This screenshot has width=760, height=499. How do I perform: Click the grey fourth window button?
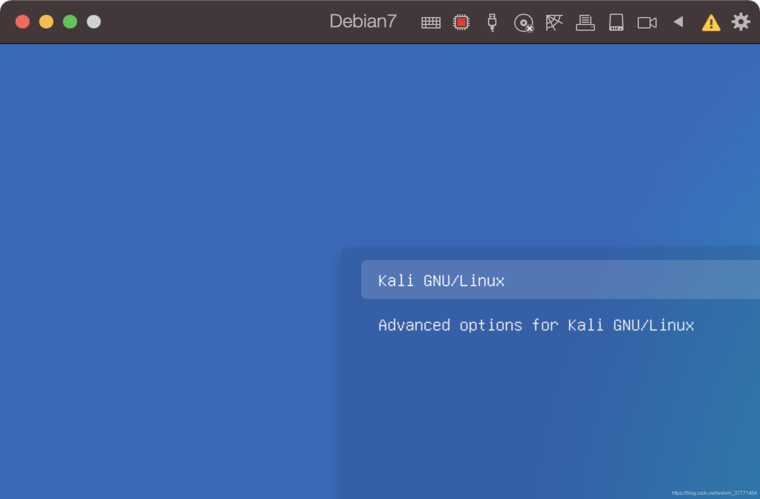[x=94, y=22]
